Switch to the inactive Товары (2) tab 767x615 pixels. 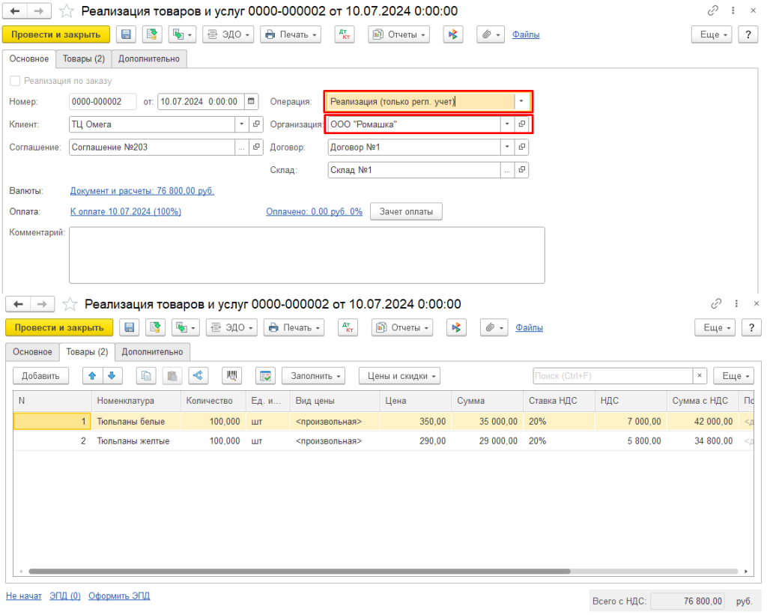pos(83,58)
